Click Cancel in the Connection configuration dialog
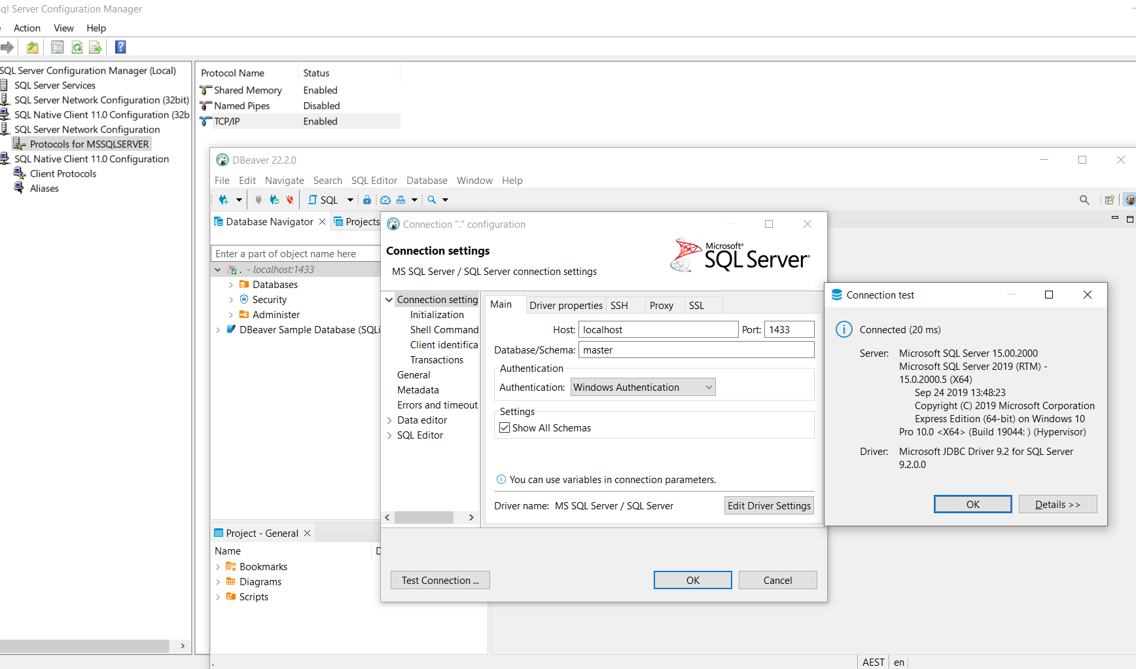This screenshot has width=1136, height=669. click(777, 581)
